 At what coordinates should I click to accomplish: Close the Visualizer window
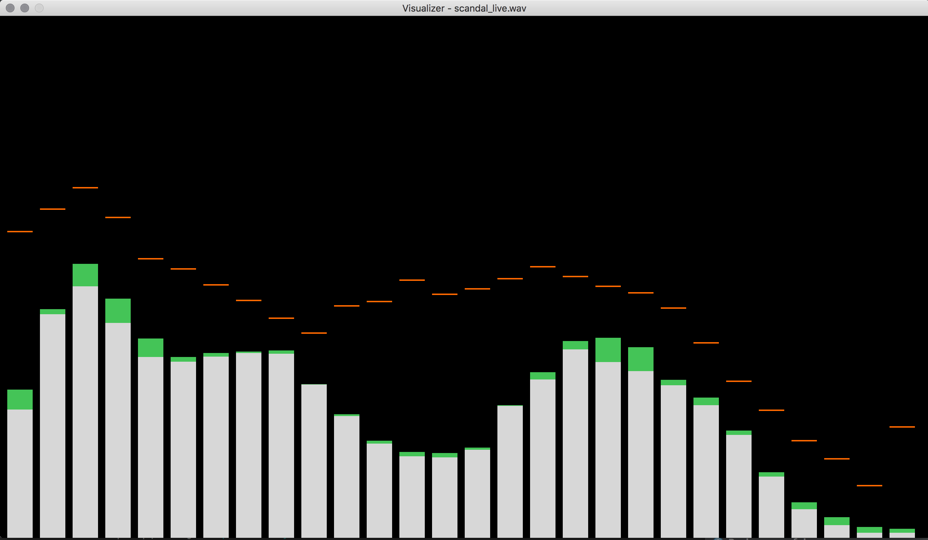10,8
